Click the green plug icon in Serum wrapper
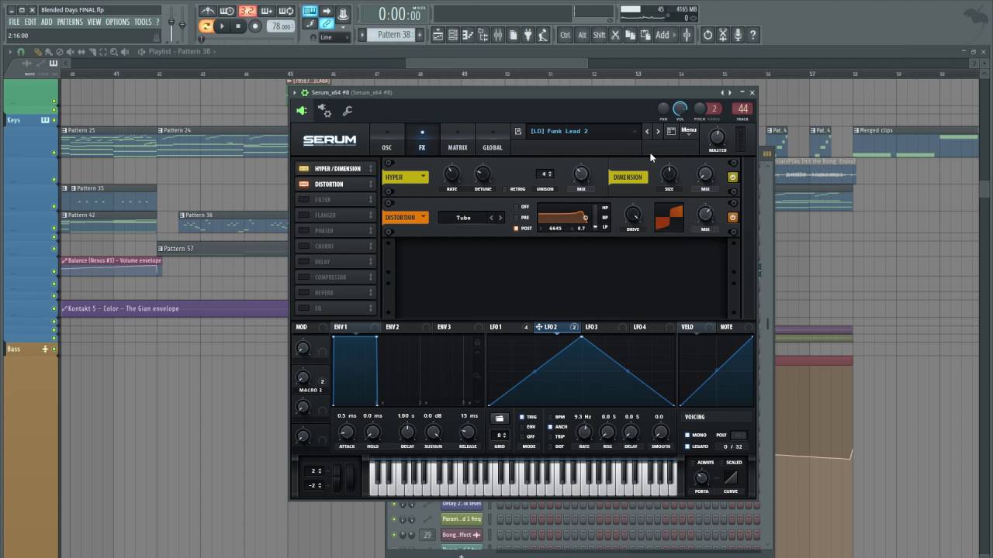993x558 pixels. click(302, 111)
